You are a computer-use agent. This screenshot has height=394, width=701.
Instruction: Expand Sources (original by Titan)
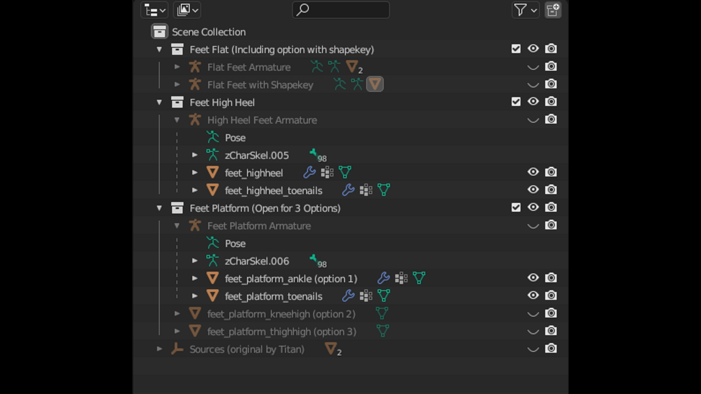pos(159,349)
